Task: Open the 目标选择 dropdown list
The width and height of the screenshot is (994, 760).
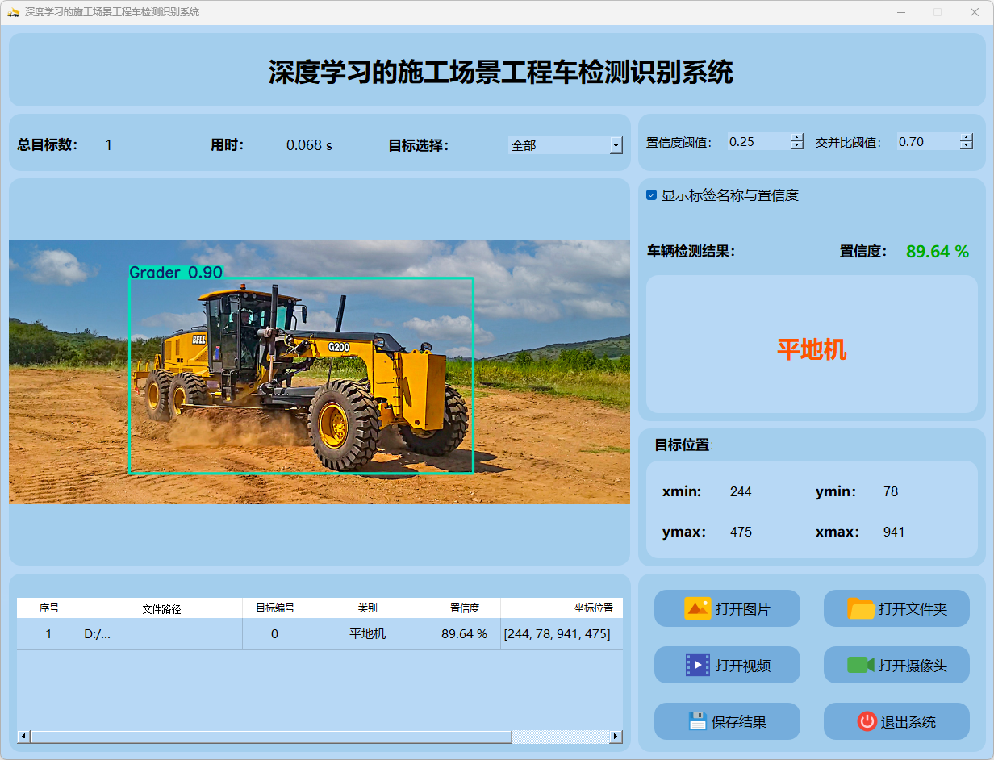Action: click(616, 145)
